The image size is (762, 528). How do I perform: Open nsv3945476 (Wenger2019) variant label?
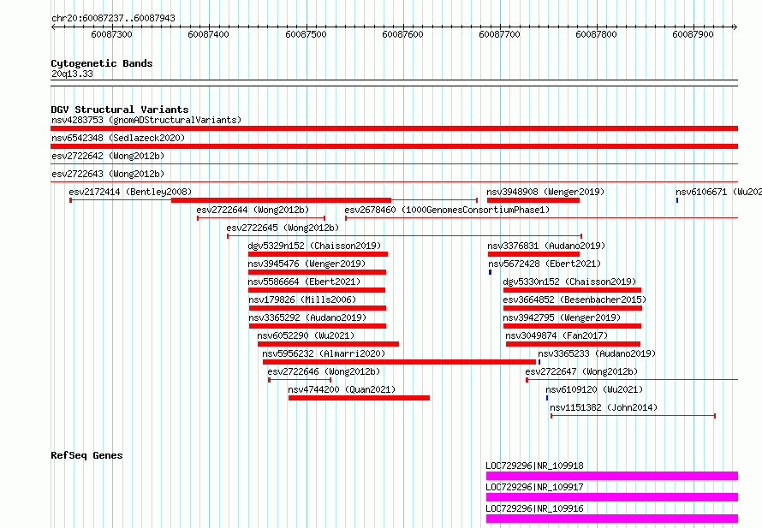tap(307, 264)
